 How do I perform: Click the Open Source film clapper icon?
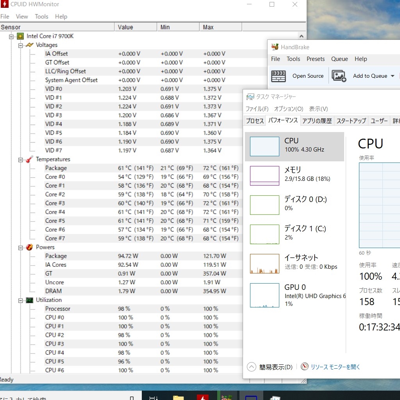[x=278, y=76]
